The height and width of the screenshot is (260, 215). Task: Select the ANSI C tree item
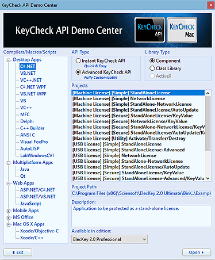tap(28, 135)
